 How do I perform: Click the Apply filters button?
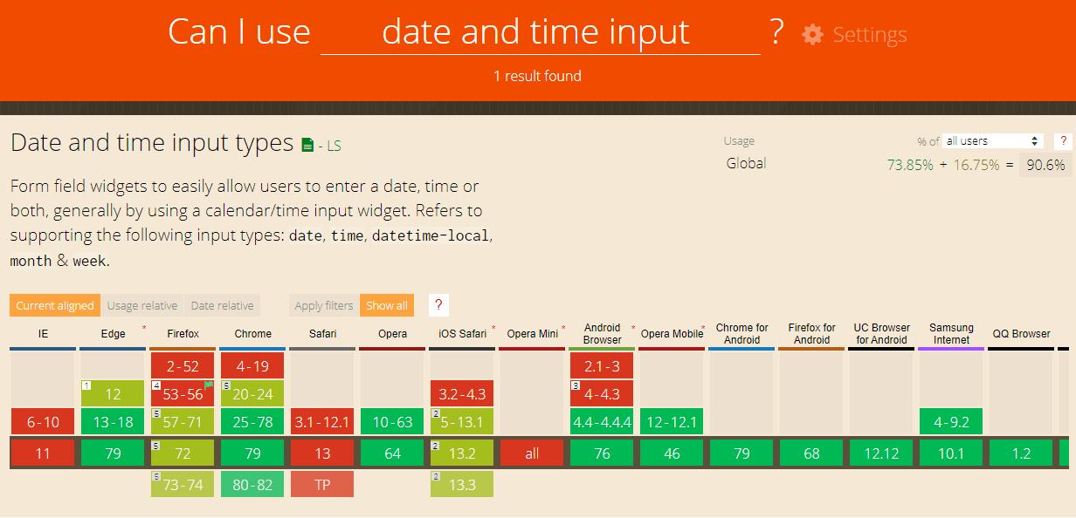[x=324, y=305]
